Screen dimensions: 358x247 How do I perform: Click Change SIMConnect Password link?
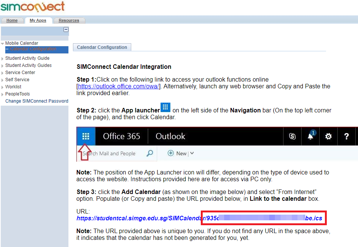click(37, 101)
